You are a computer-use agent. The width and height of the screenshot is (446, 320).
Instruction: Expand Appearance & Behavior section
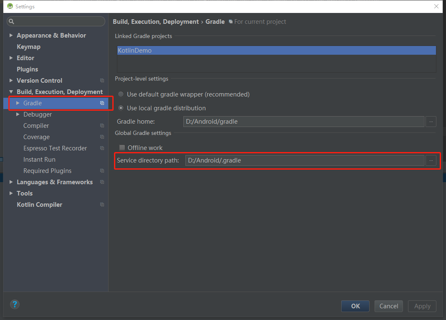click(x=11, y=35)
